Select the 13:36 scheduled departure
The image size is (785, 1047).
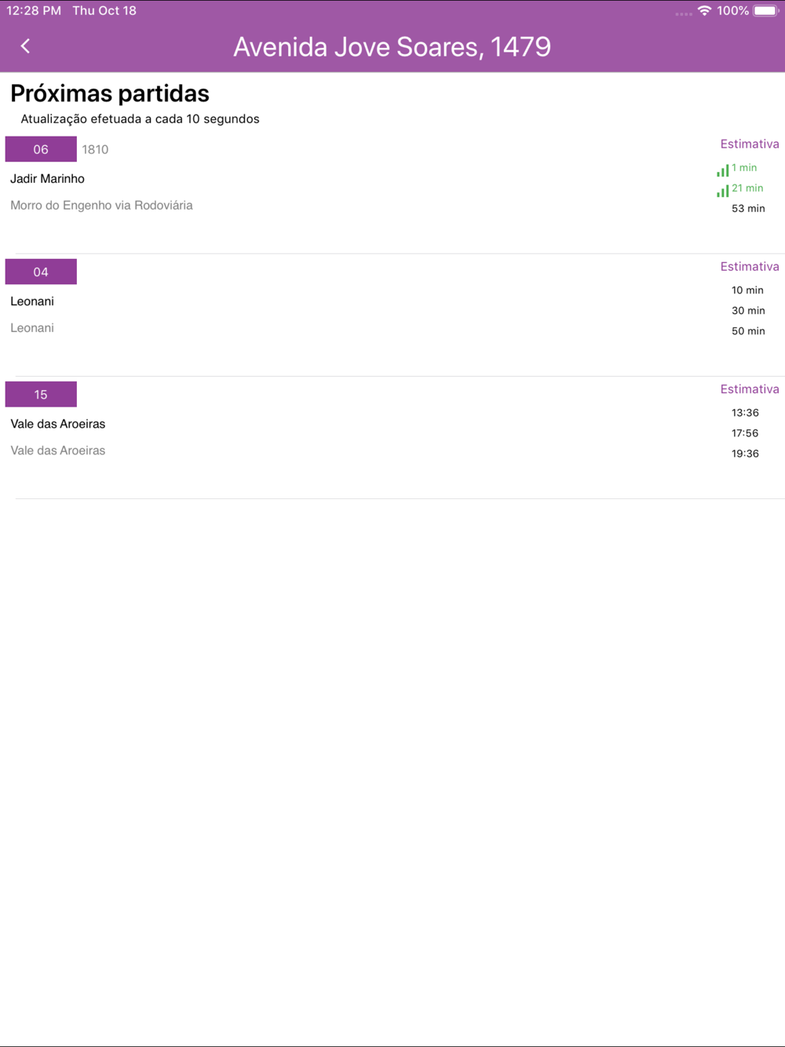point(745,413)
